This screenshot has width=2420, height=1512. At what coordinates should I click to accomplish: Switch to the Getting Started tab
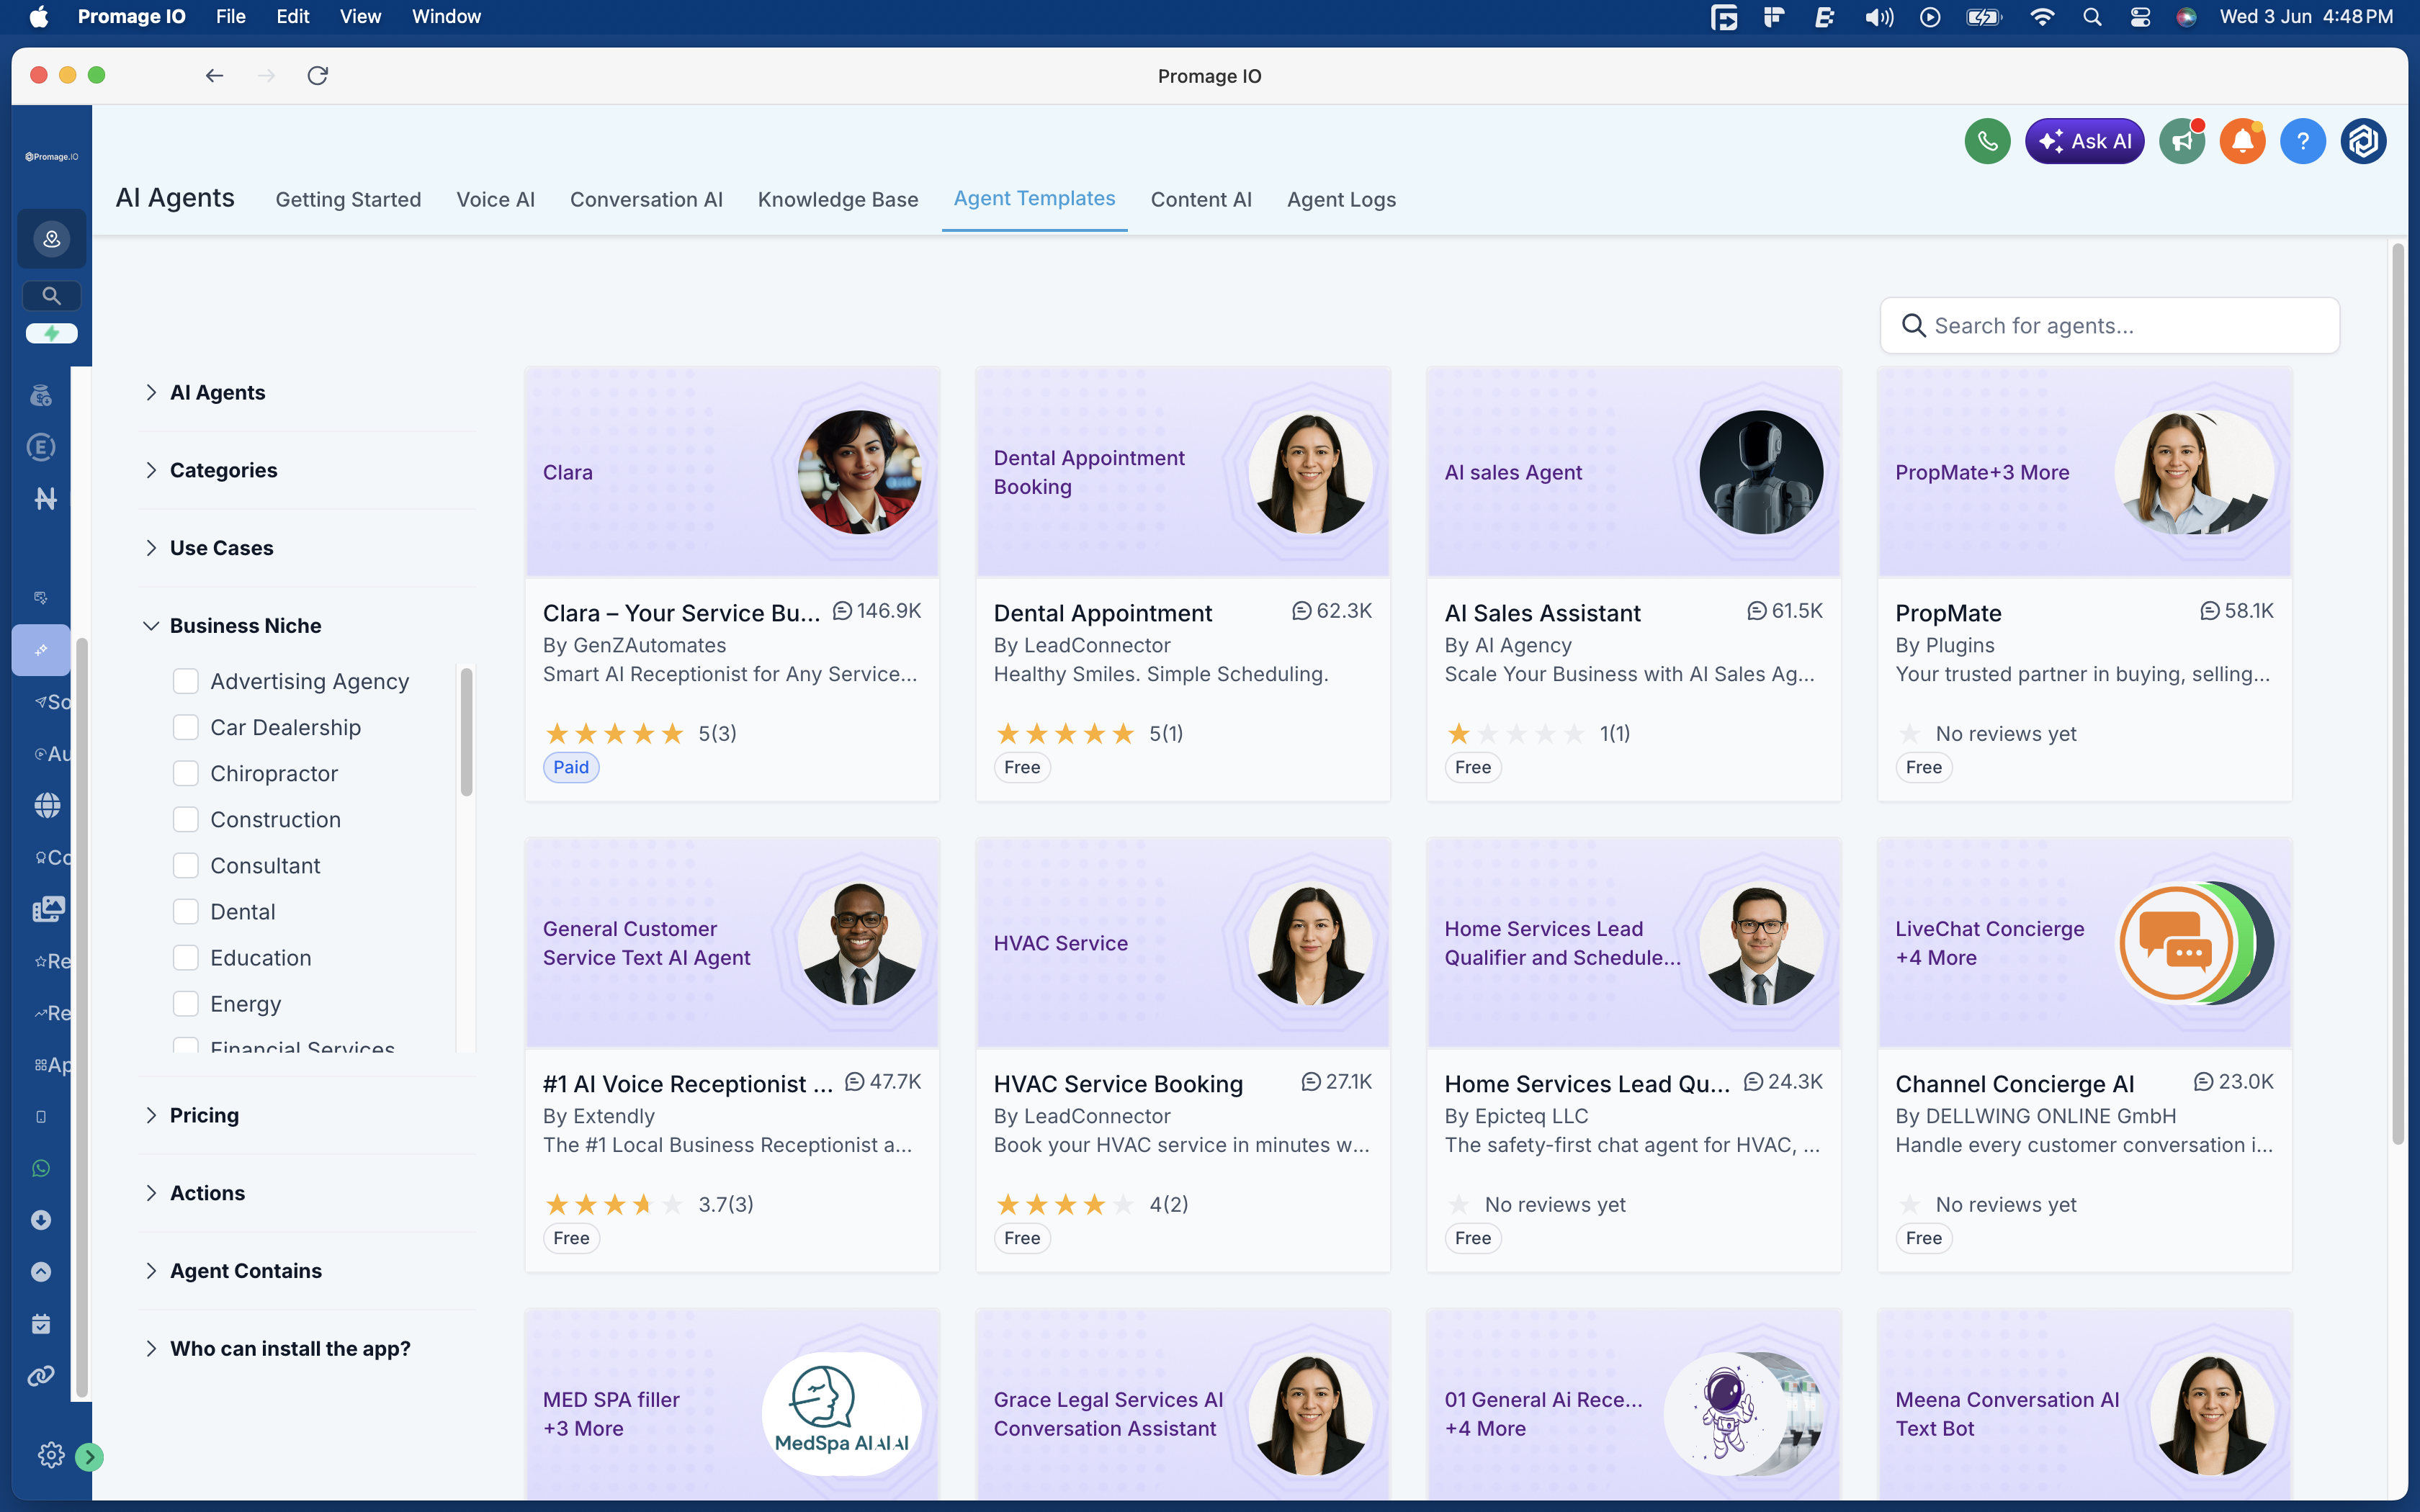(x=348, y=199)
